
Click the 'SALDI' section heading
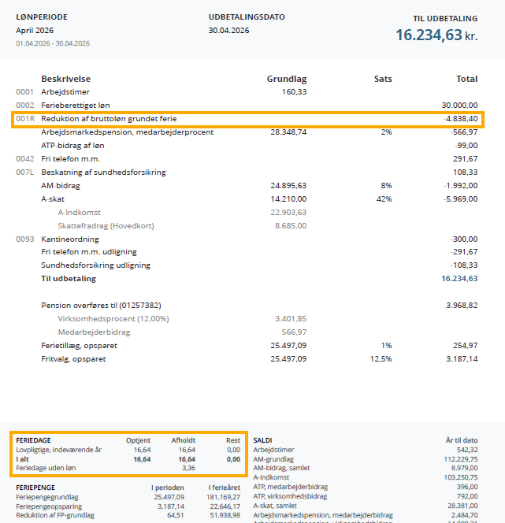262,441
